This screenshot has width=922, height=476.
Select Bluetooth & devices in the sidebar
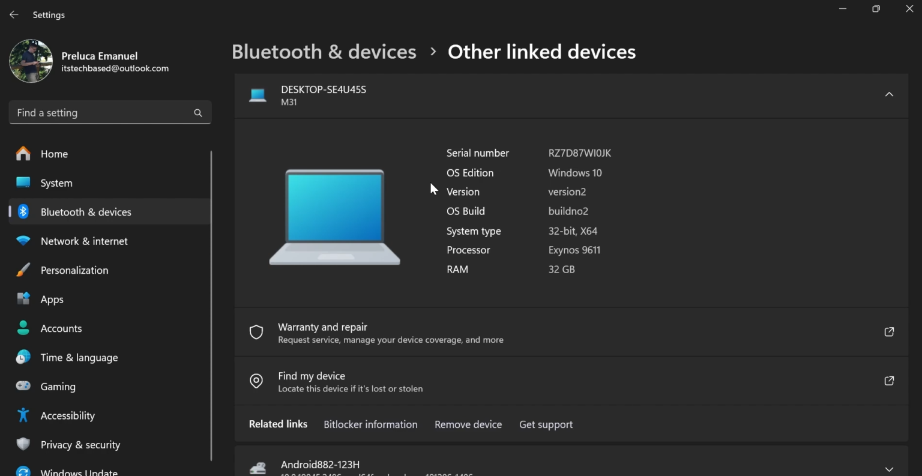pos(110,212)
